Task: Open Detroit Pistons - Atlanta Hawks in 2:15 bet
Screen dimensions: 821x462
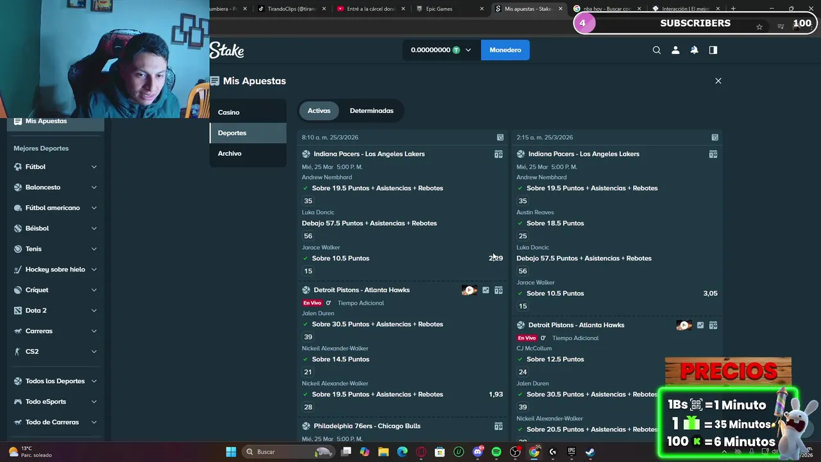Action: 576,325
